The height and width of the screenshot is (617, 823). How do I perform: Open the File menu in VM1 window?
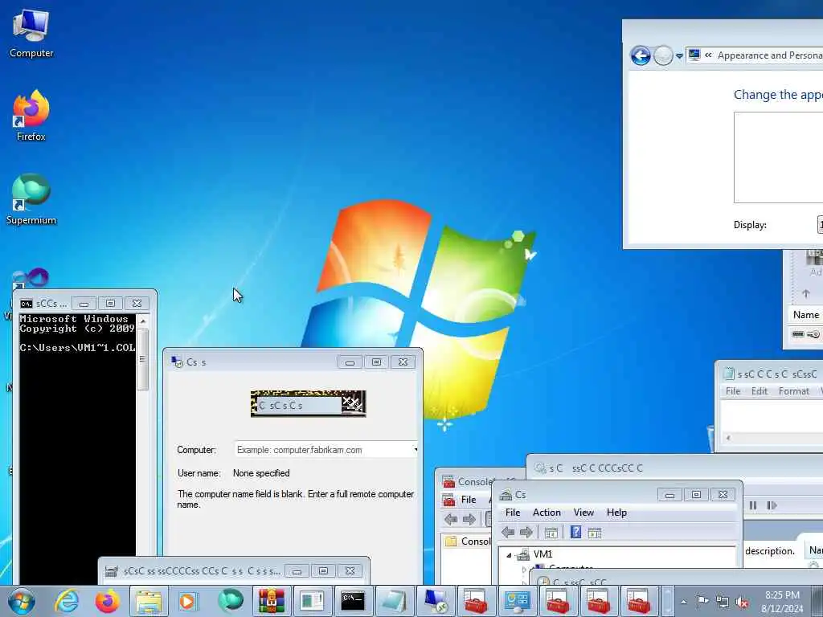click(513, 512)
